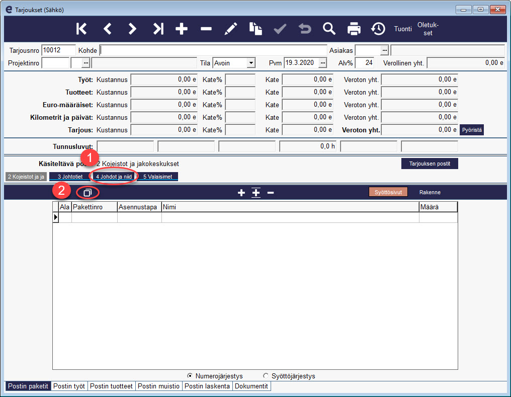Viewport: 511px width, 397px height.
Task: Add new offer with plus icon in top toolbar
Action: (x=182, y=29)
